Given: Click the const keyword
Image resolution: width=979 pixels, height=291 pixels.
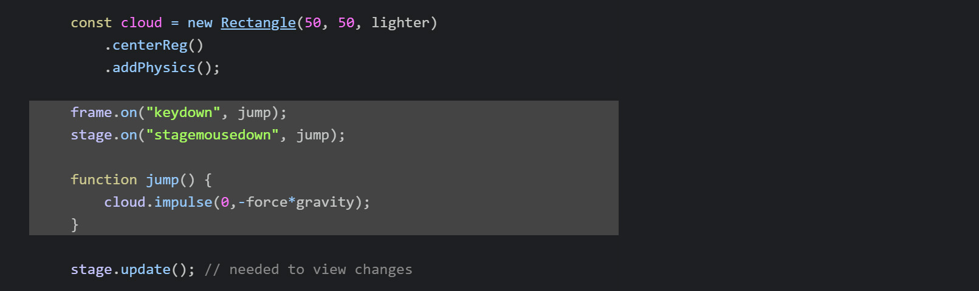Looking at the screenshot, I should tap(91, 23).
